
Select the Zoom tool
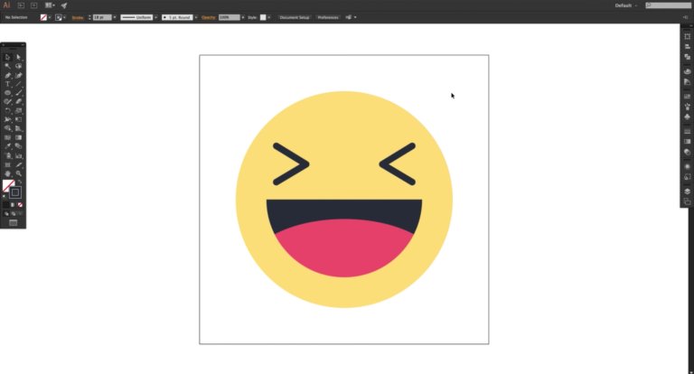tap(19, 173)
